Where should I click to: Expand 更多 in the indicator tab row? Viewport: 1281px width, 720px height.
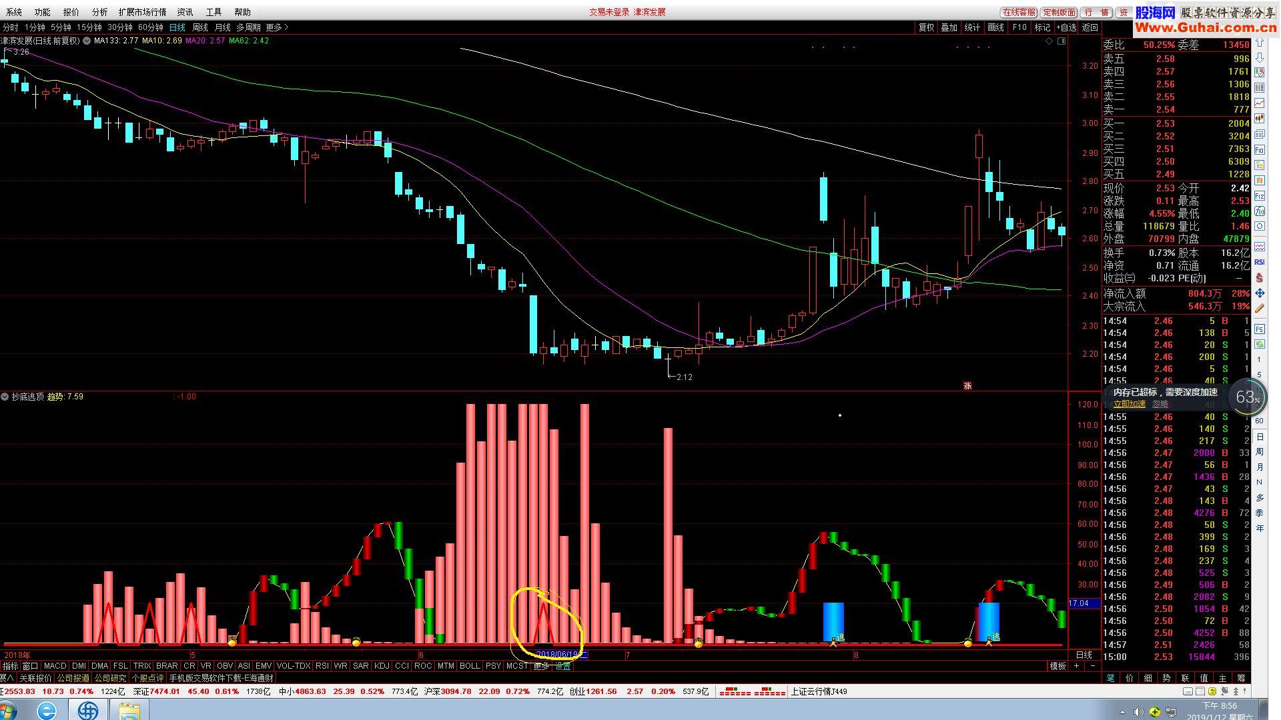click(541, 666)
